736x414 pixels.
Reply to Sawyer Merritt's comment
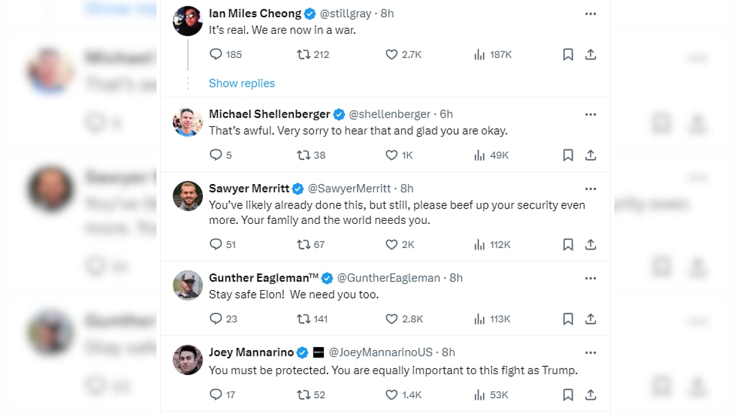tap(216, 244)
